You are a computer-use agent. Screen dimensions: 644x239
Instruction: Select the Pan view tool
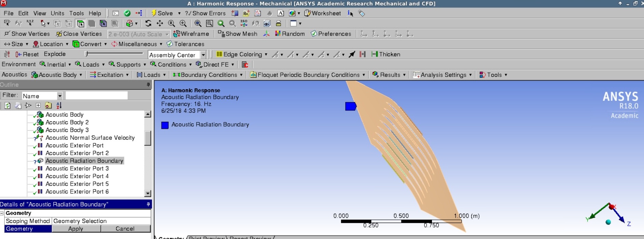(160, 24)
